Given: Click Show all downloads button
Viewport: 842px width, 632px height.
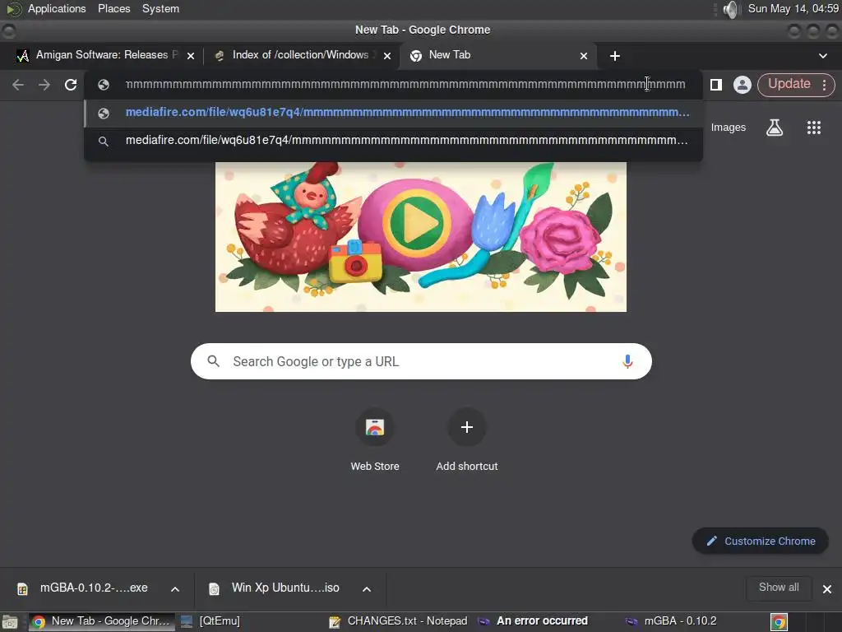Looking at the screenshot, I should click(x=779, y=588).
